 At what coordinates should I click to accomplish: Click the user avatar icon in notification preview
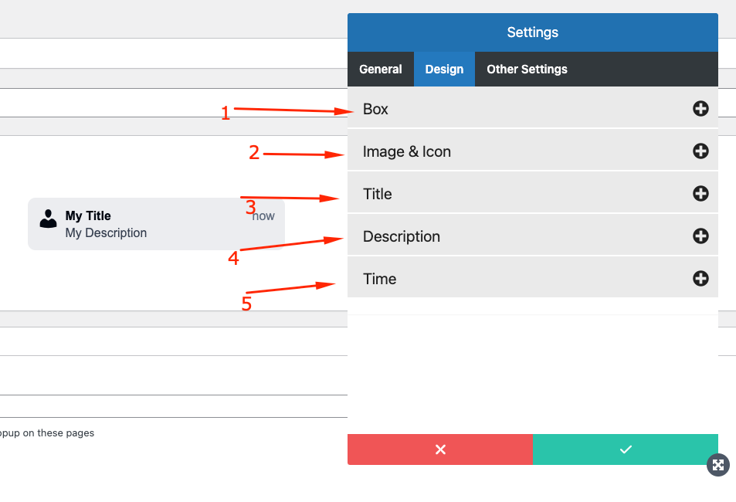tap(49, 219)
